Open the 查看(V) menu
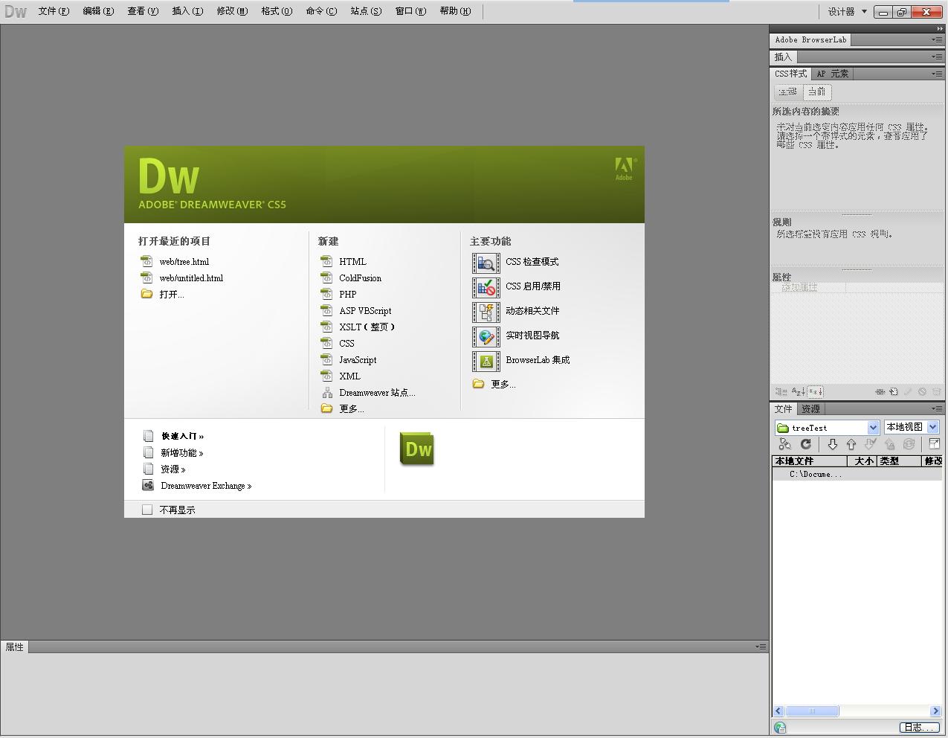 click(143, 11)
